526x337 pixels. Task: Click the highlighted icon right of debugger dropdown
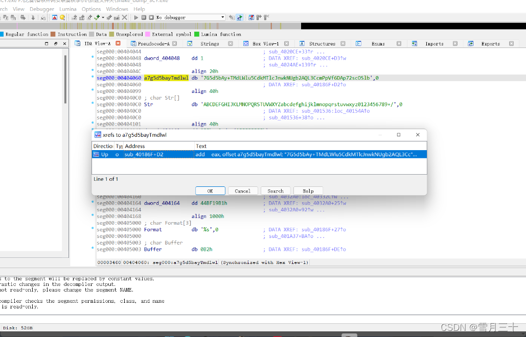[x=240, y=17]
